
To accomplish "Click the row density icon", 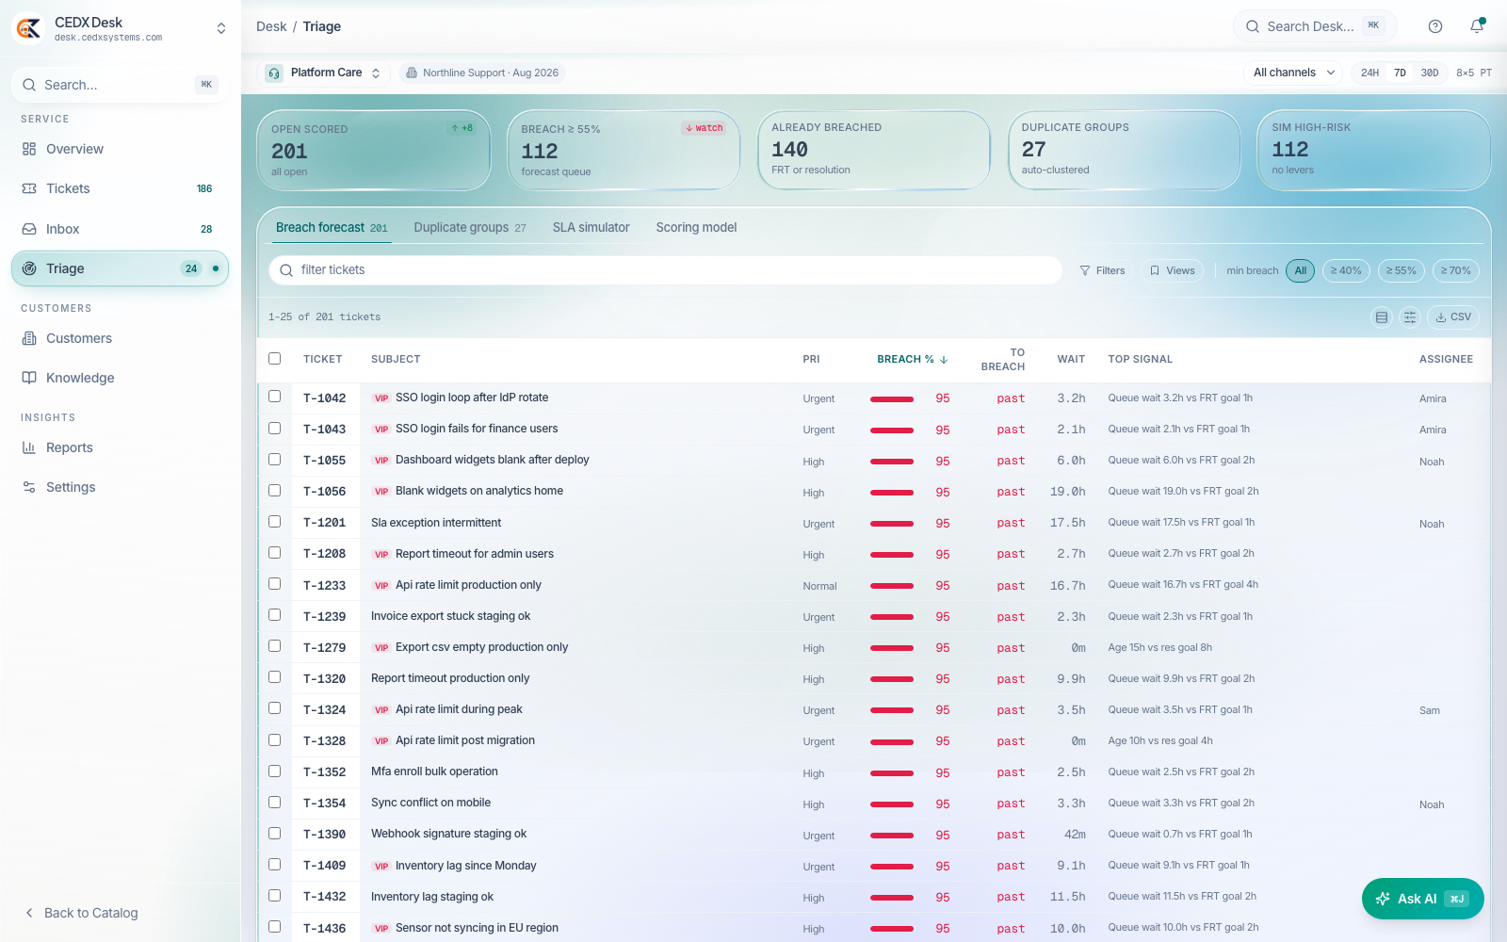I will click(1382, 317).
